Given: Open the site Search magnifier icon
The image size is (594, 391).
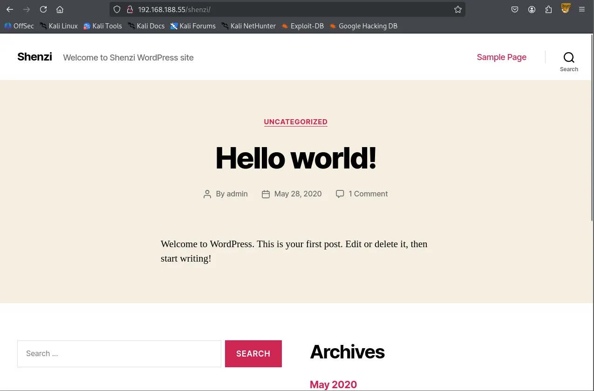Looking at the screenshot, I should coord(569,58).
